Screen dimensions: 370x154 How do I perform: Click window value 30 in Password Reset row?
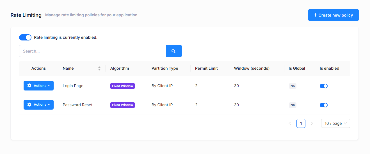[236, 105]
